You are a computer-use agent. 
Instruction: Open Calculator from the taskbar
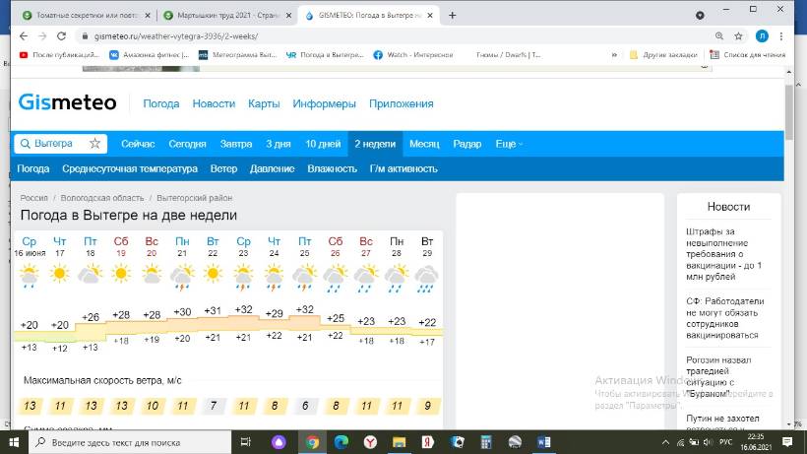(486, 442)
